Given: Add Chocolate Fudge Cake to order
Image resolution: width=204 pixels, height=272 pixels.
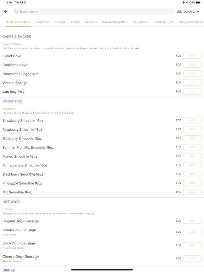Looking at the screenshot, I should tap(192, 74).
